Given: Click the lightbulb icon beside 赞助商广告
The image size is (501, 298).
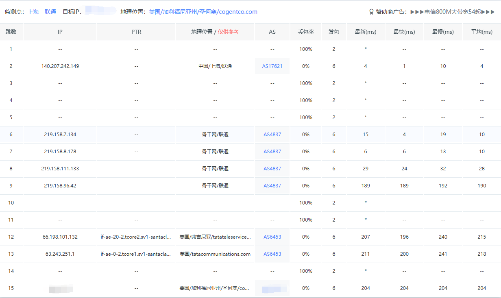Looking at the screenshot, I should [x=371, y=12].
